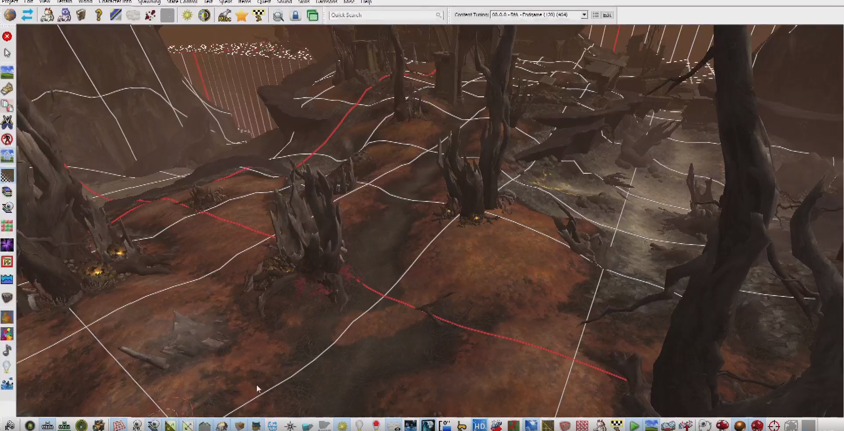Open the Spawning menu
844x431 pixels.
149,2
